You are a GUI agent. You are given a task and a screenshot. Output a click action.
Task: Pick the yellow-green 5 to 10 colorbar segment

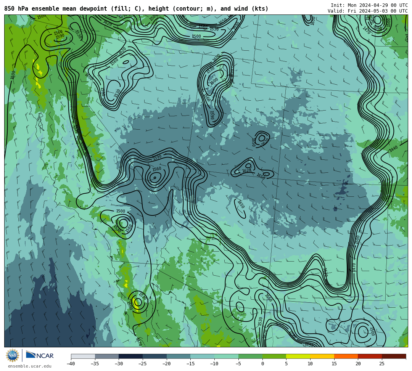[x=298, y=356]
